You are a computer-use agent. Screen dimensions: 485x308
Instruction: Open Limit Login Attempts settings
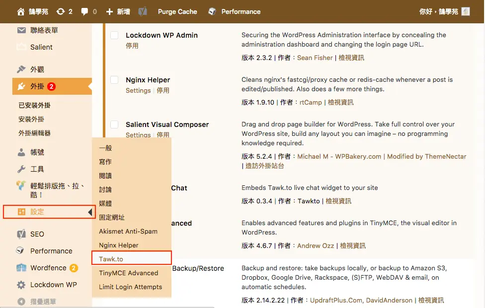click(x=131, y=287)
